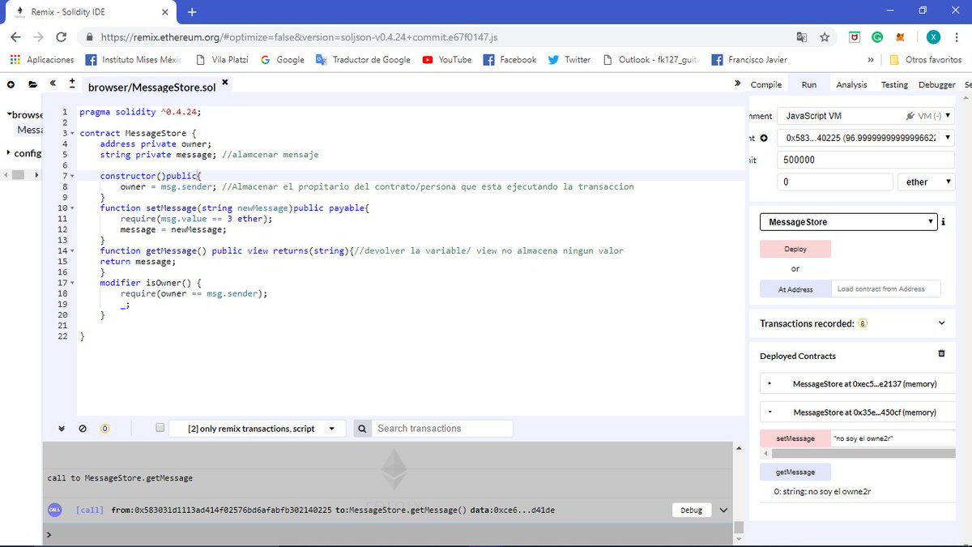Open Aplicaciones apps grid bookmark
This screenshot has width=972, height=547.
tap(42, 60)
